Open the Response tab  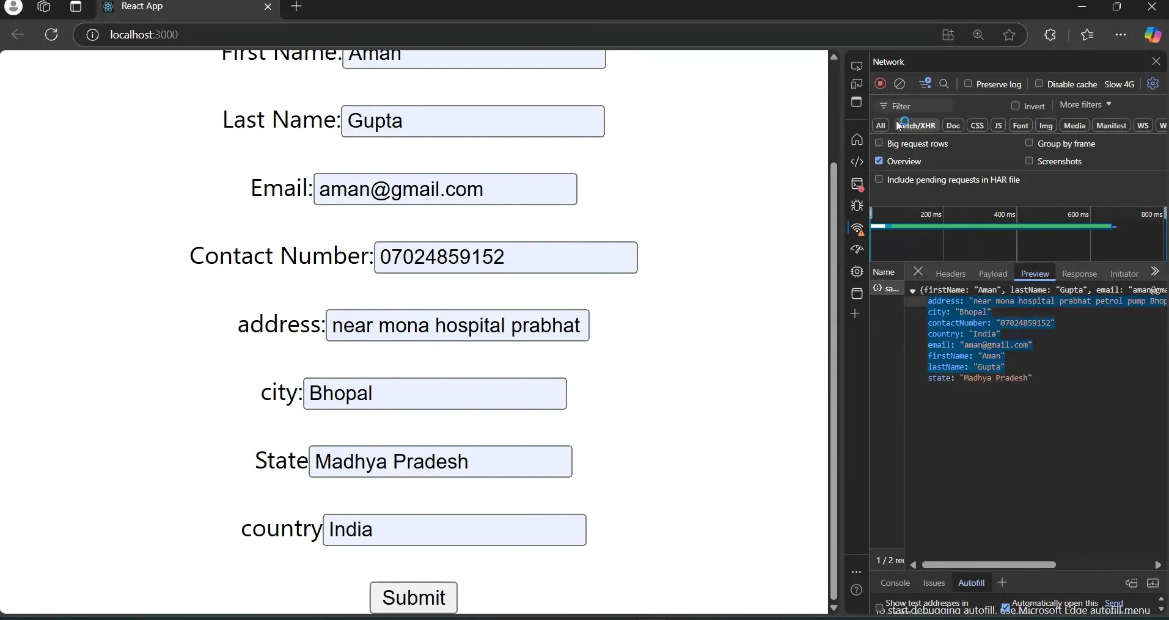pyautogui.click(x=1079, y=274)
